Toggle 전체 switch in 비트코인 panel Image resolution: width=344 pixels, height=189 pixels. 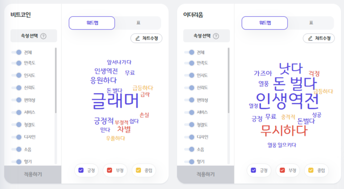point(17,52)
